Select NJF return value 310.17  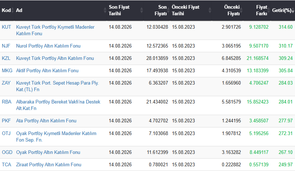click(286, 46)
